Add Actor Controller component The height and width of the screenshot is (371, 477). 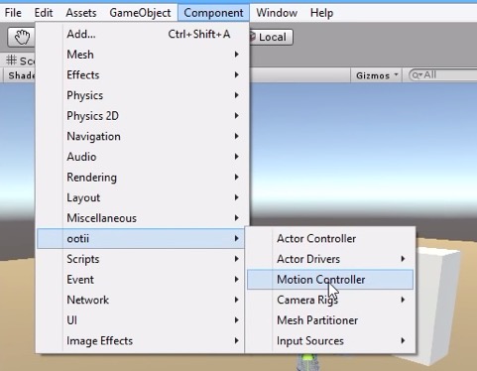330,238
